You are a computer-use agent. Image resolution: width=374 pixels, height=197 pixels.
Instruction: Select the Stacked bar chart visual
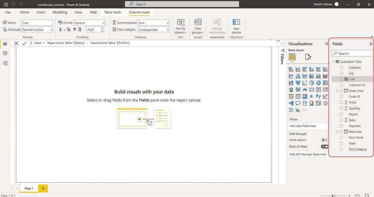[291, 69]
